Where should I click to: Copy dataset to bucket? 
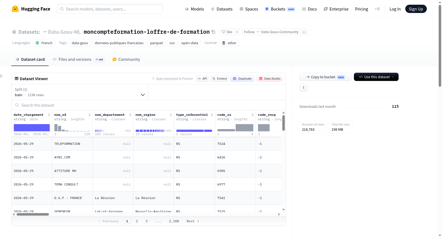tap(325, 77)
